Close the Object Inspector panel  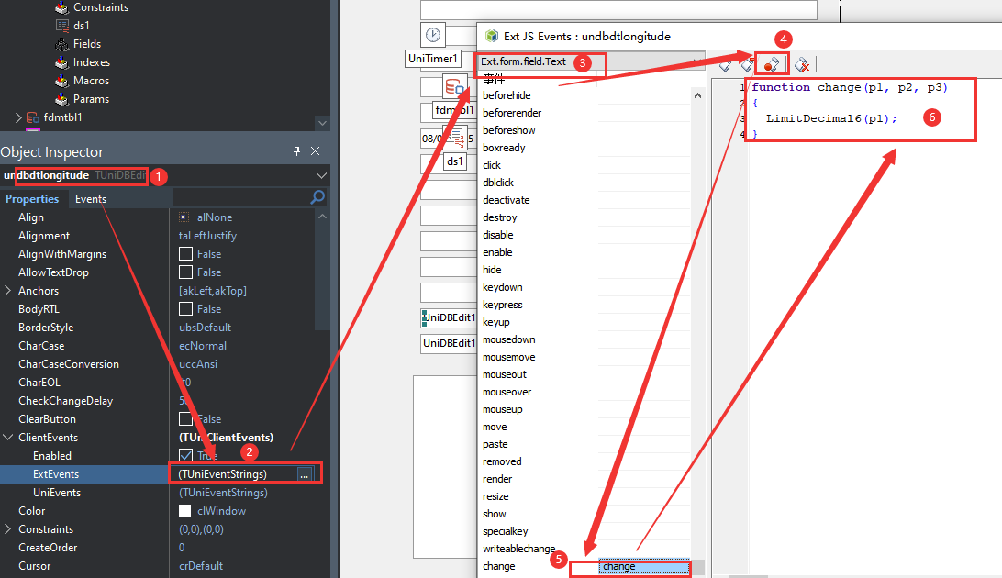(x=315, y=150)
